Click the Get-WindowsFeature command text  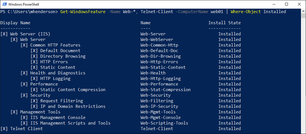[x=83, y=12]
